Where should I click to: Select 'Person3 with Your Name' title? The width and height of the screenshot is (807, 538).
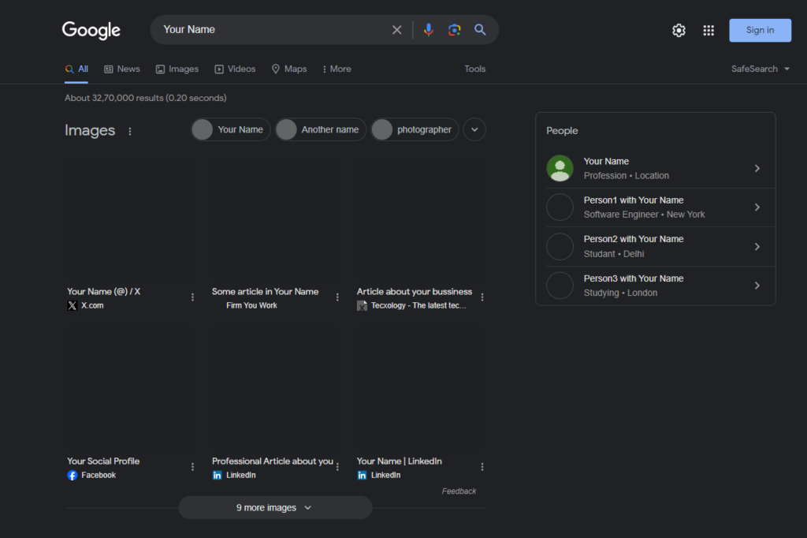coord(634,278)
